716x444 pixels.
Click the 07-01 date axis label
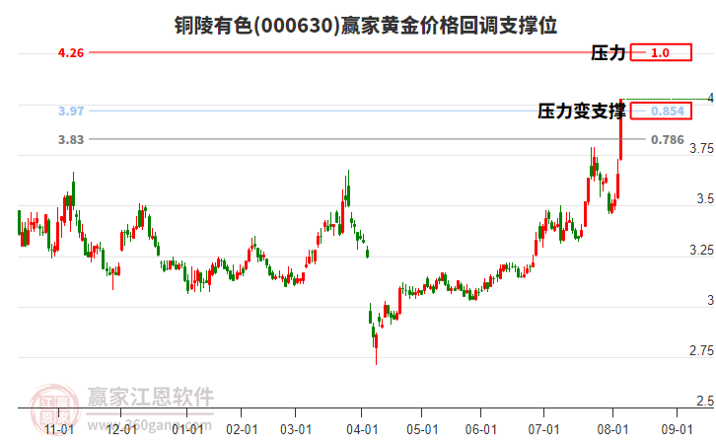coord(543,429)
